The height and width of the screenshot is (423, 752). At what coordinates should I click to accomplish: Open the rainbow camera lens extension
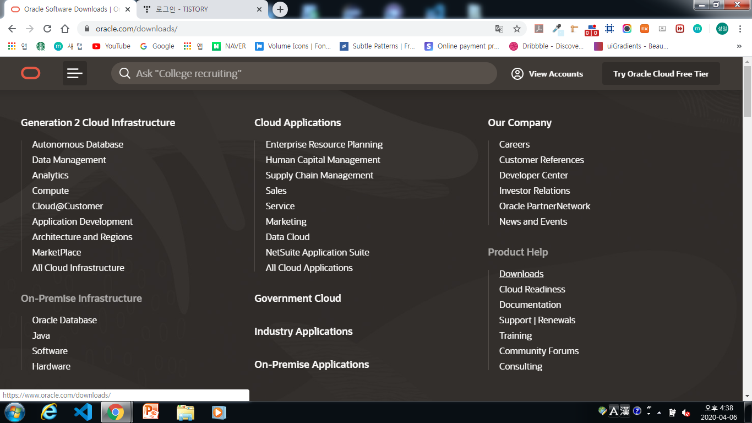point(627,29)
